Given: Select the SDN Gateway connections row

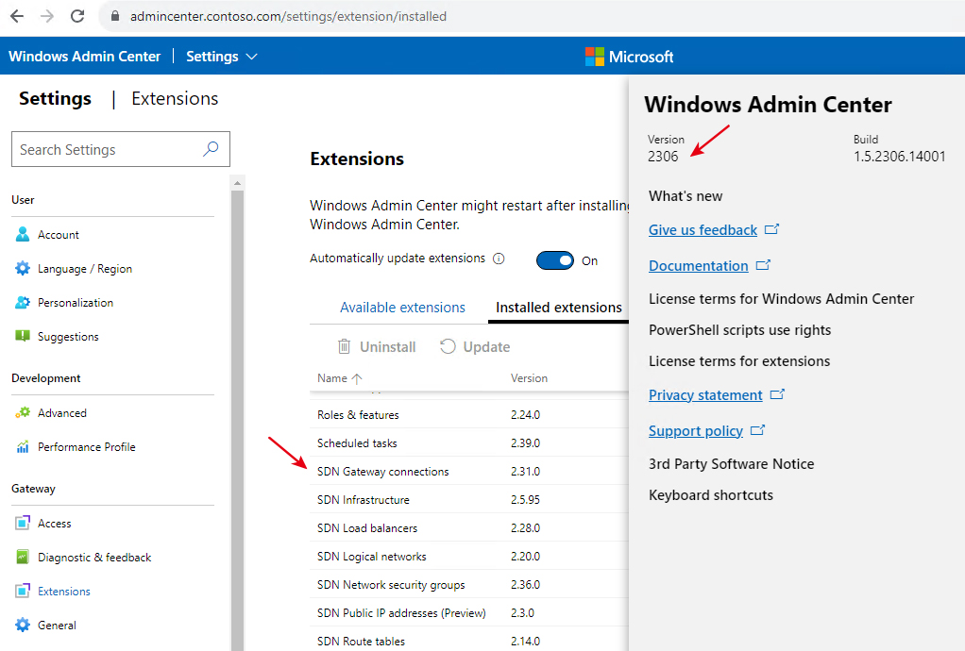Looking at the screenshot, I should point(469,471).
